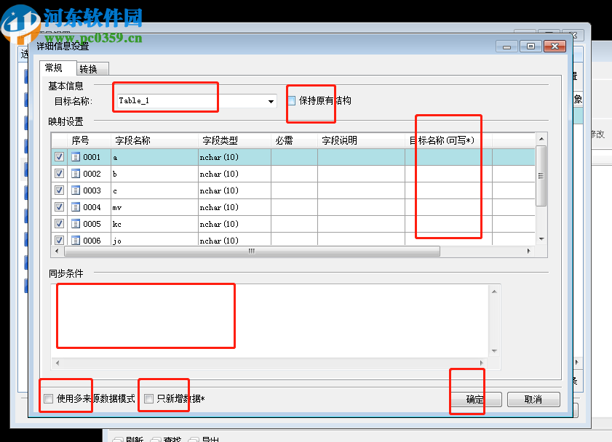This screenshot has width=612, height=442.
Task: Select field name cell 'kc'
Action: [x=154, y=224]
